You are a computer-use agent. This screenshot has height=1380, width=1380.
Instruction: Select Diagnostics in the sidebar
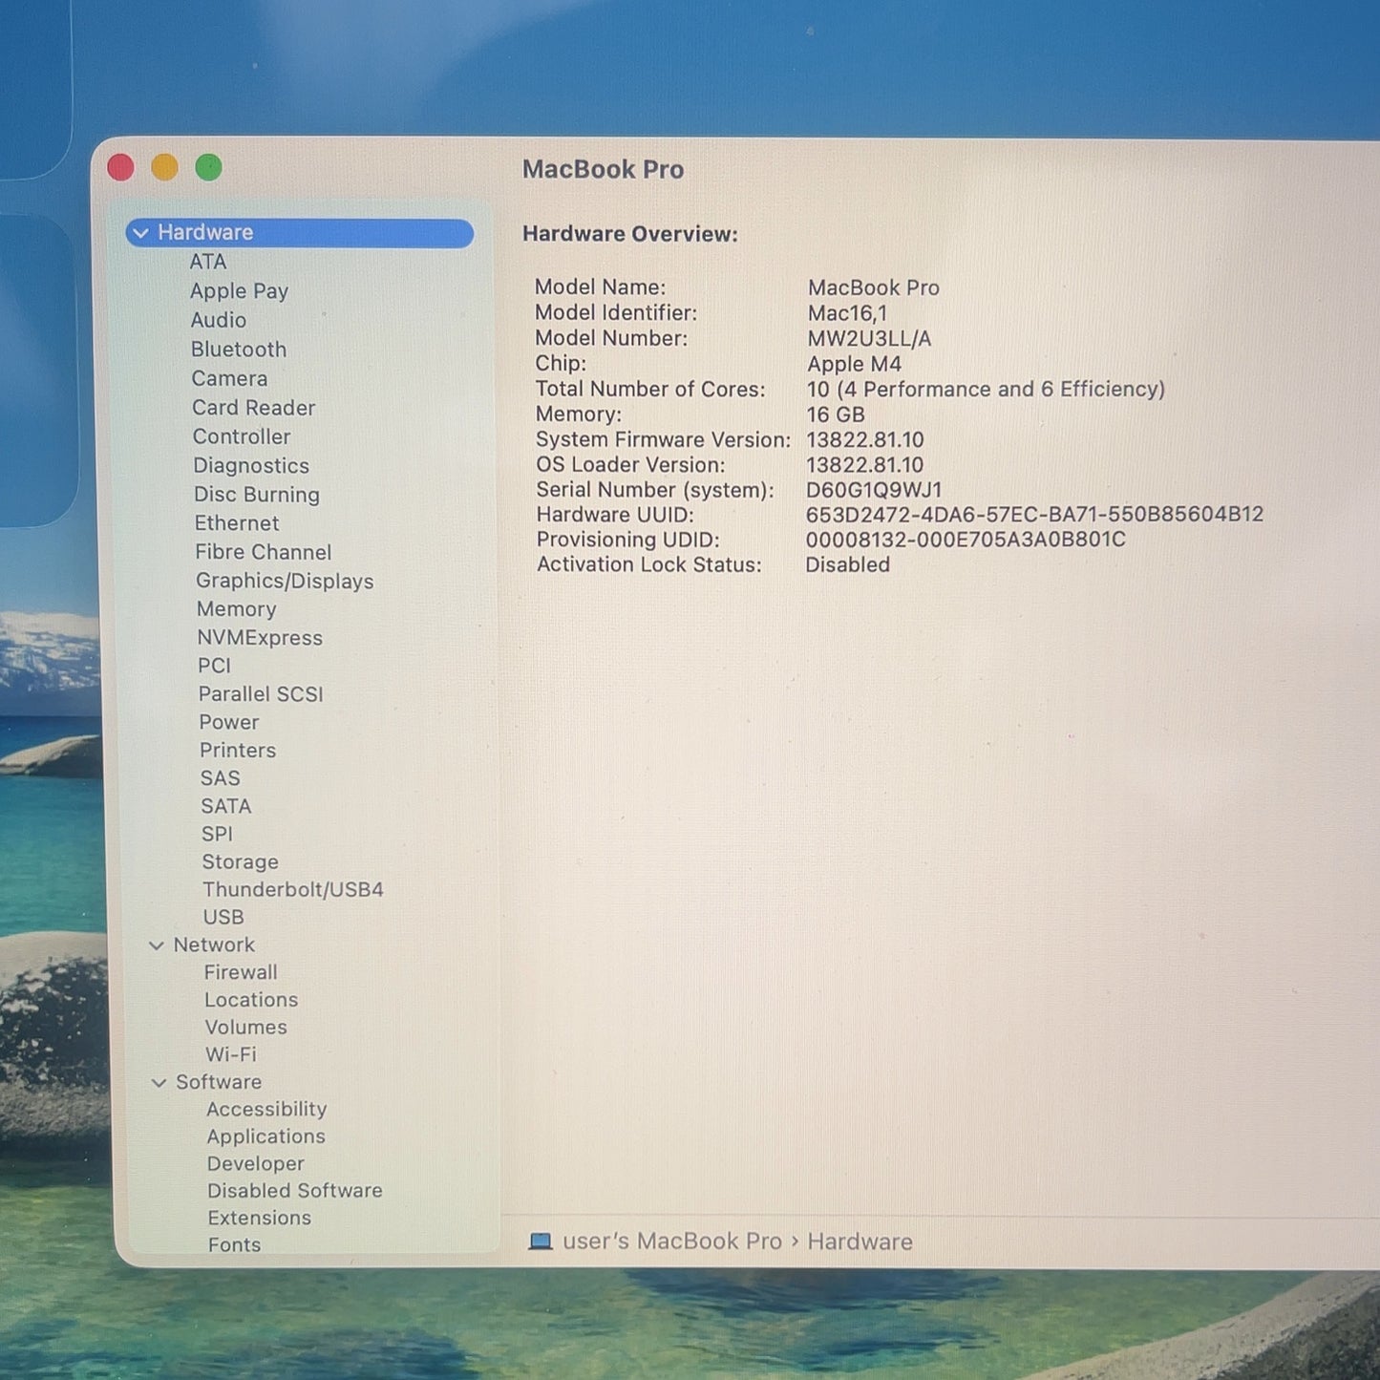pos(251,466)
